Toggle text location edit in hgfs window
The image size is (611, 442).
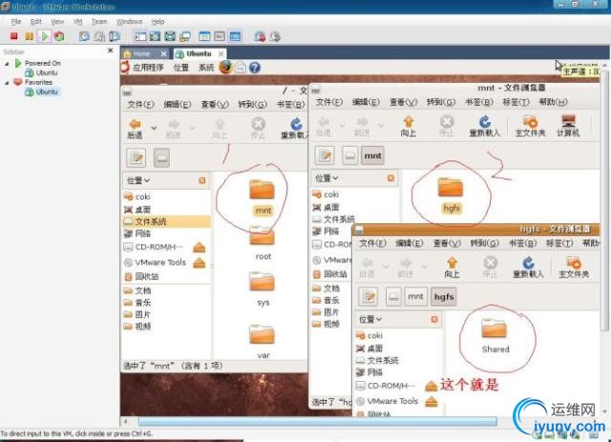point(369,297)
